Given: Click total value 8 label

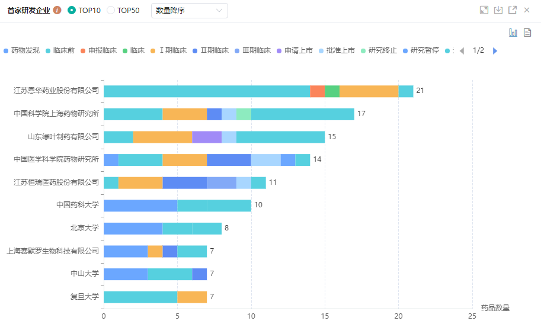Looking at the screenshot, I should click(x=227, y=227).
